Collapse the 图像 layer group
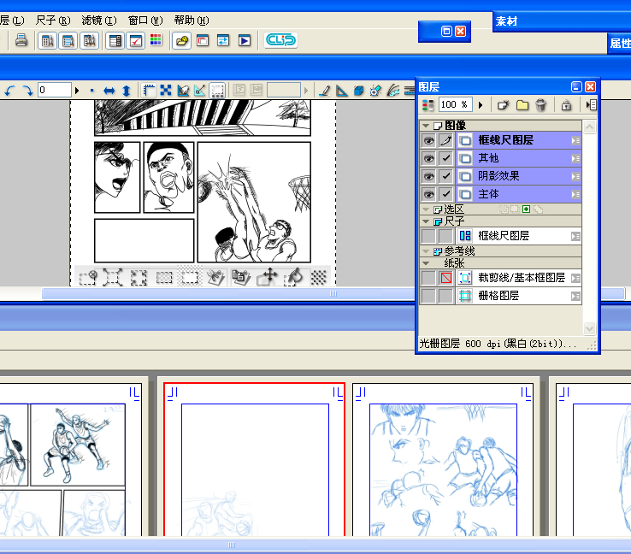Image resolution: width=631 pixels, height=554 pixels. [426, 126]
